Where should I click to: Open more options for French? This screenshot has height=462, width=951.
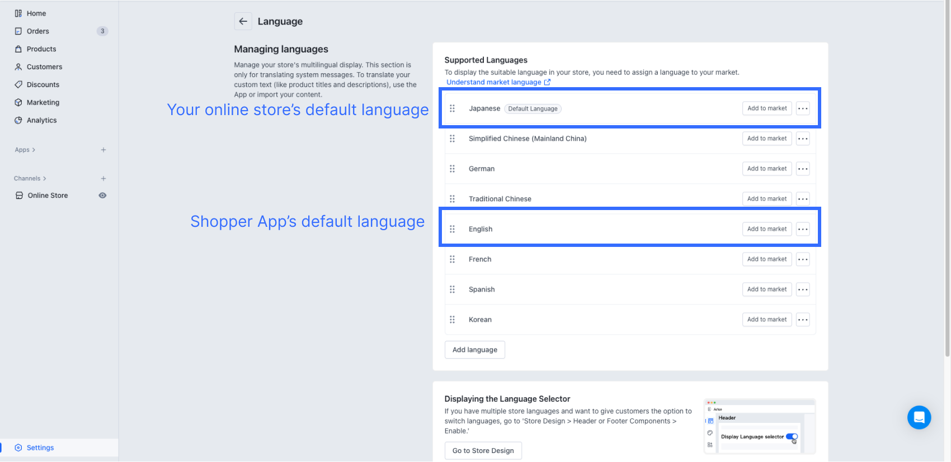click(803, 259)
